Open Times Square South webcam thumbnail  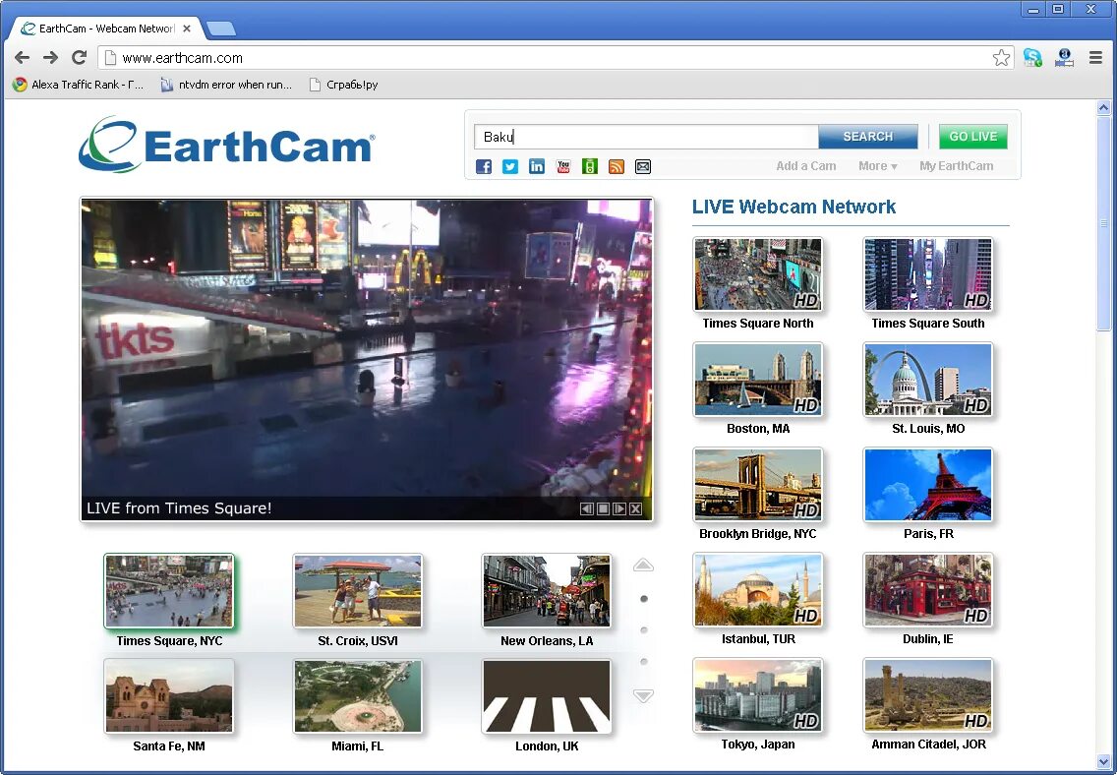(927, 275)
